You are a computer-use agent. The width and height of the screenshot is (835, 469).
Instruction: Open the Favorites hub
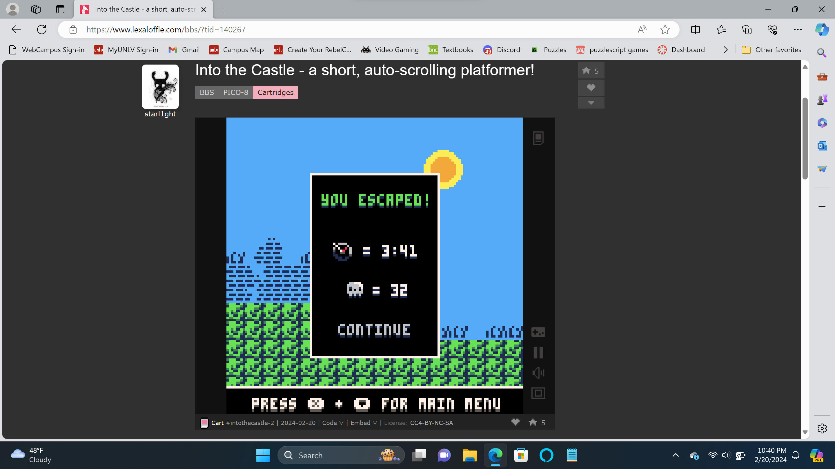coord(721,30)
